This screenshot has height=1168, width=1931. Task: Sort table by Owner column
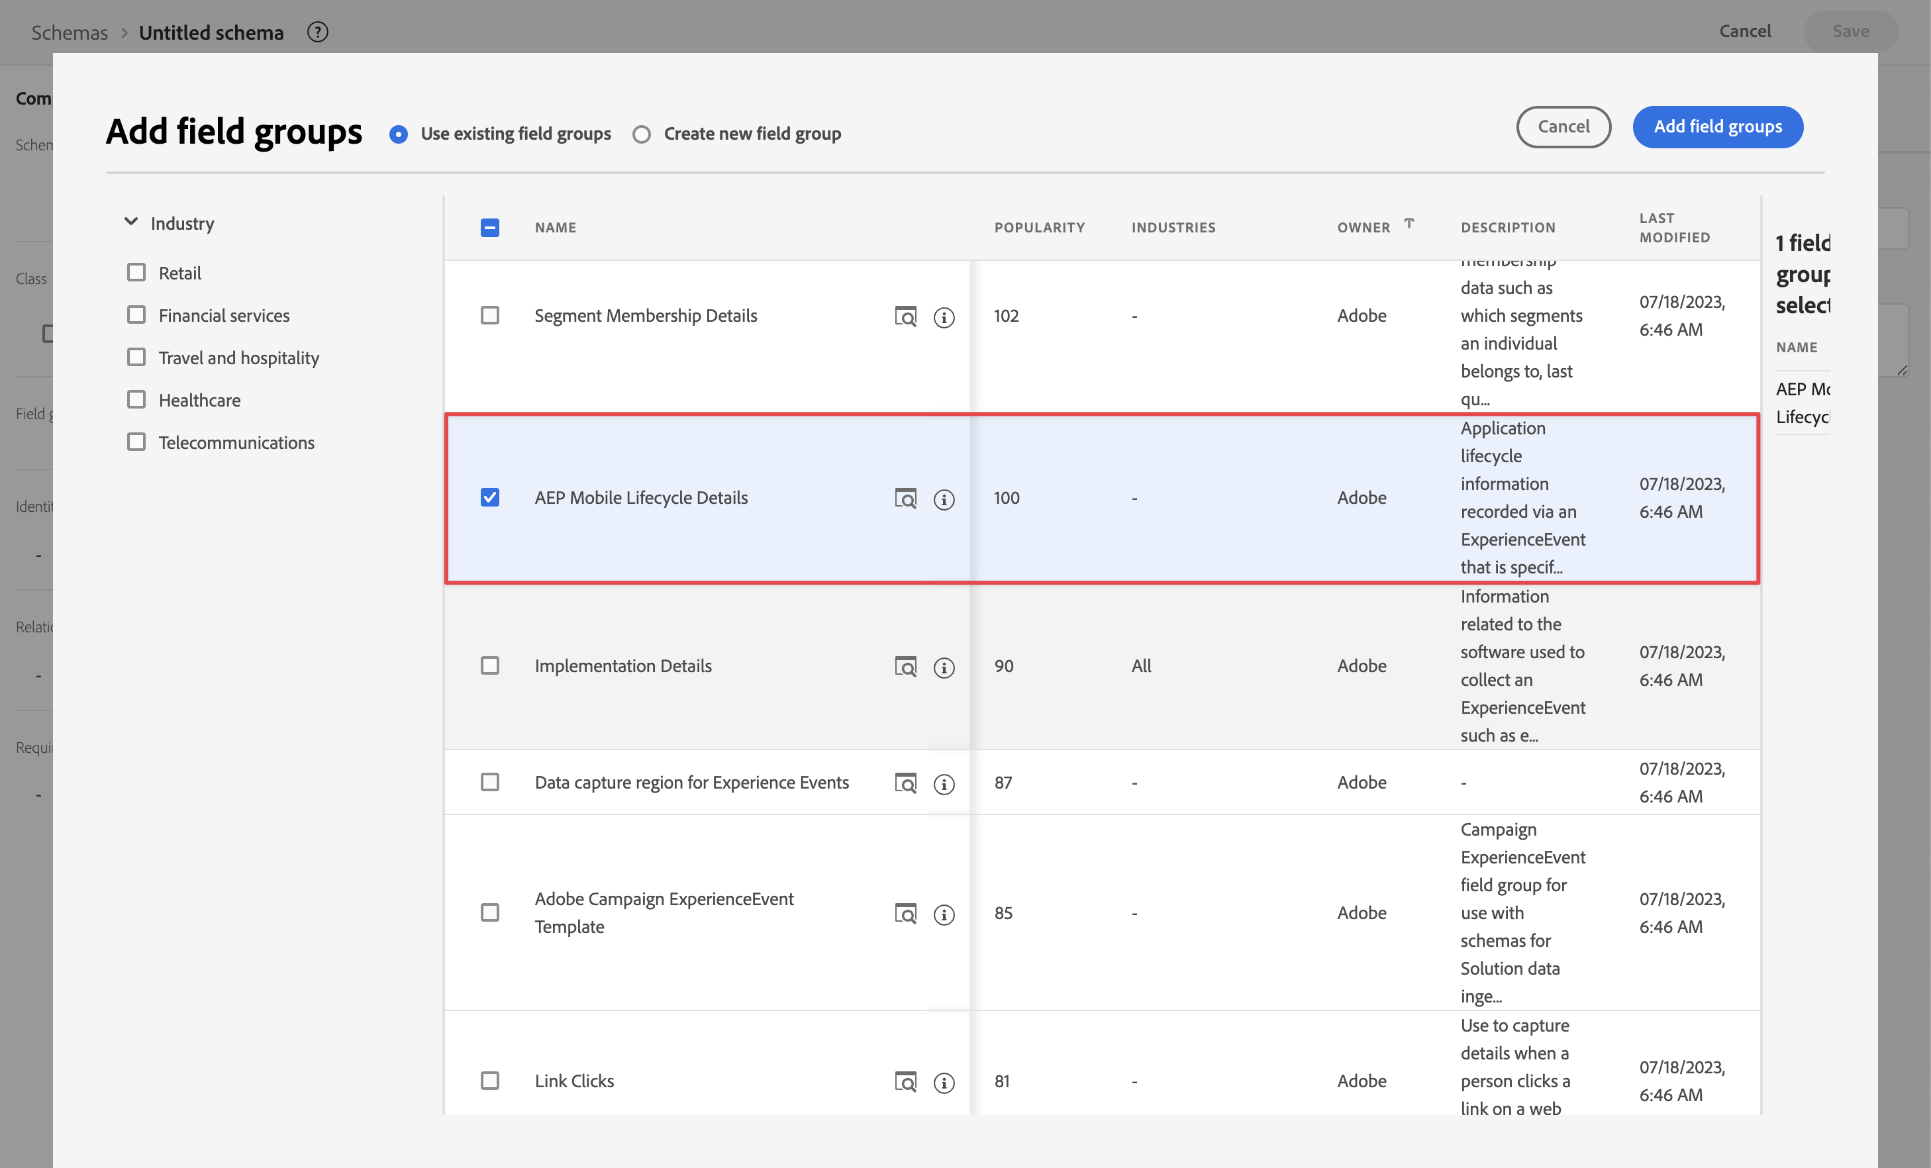[1363, 227]
